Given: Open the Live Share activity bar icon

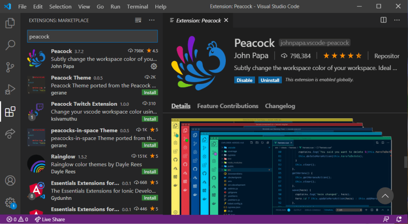Looking at the screenshot, I should [10, 134].
